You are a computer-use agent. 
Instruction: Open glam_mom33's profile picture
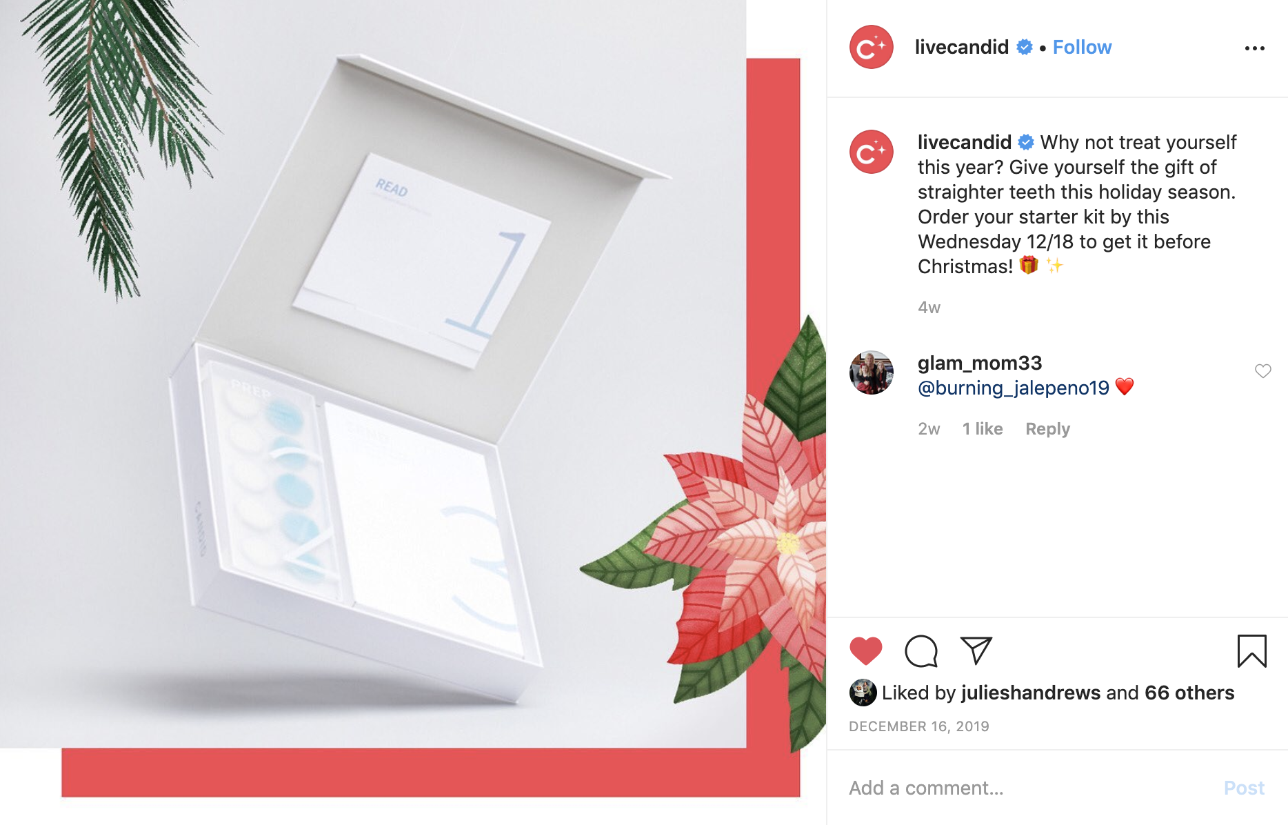(872, 372)
